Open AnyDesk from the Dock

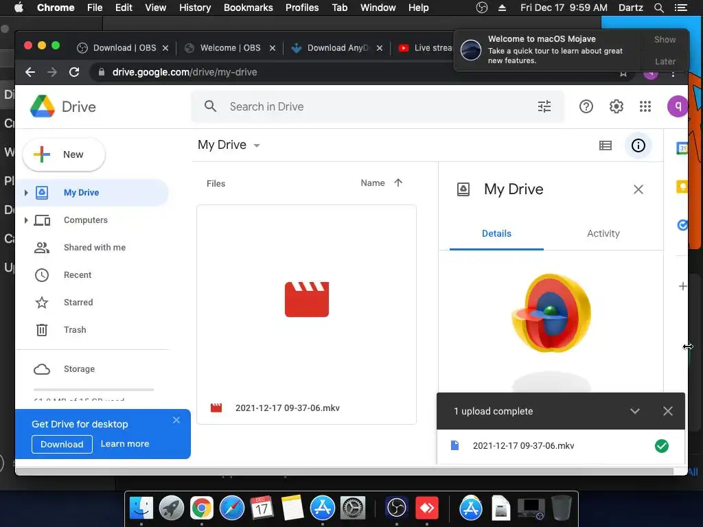pos(427,508)
